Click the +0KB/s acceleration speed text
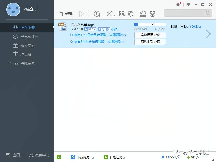This screenshot has width=216, height=162. (195, 27)
